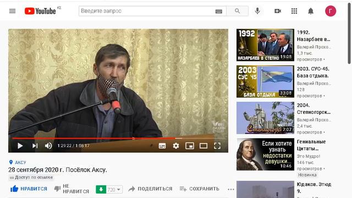Enter full screen mode
The width and height of the screenshot is (352, 198).
click(217, 146)
